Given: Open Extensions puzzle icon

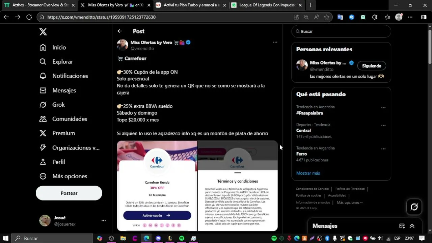Looking at the screenshot, I should [375, 17].
